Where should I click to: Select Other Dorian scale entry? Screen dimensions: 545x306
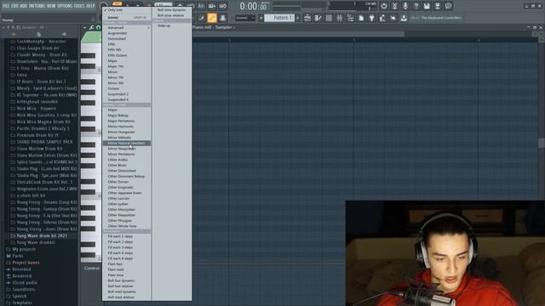(127, 182)
